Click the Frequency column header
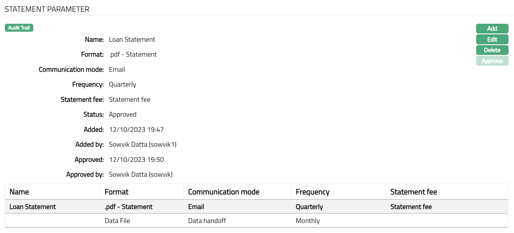 [313, 192]
